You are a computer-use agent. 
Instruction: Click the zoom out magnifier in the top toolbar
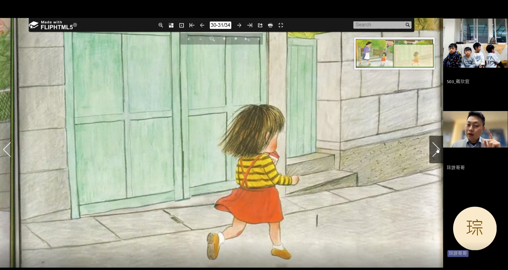click(x=160, y=25)
